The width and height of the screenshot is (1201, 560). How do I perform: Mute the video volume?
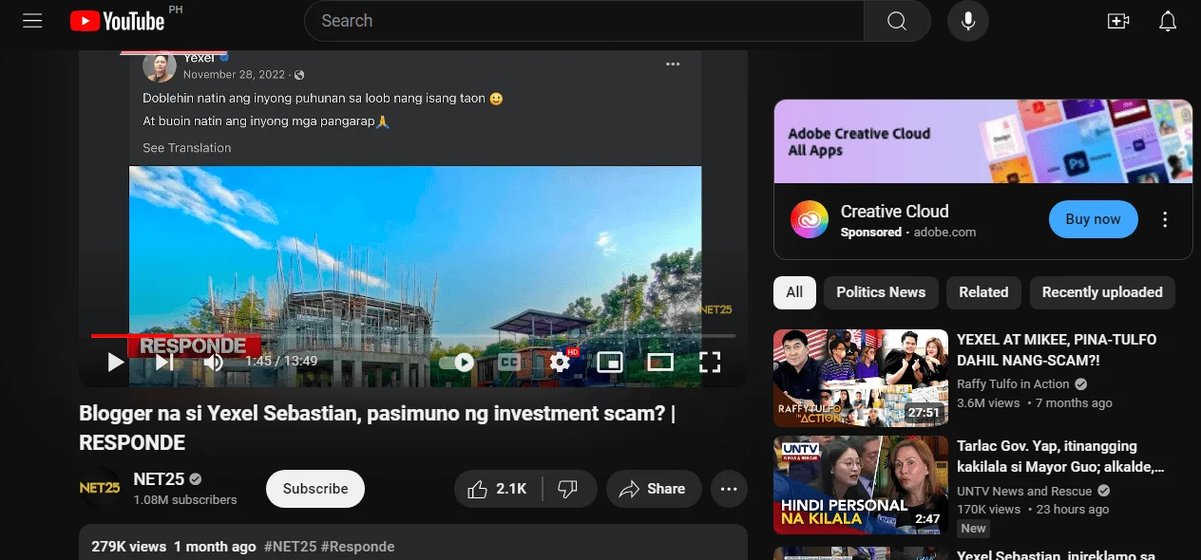tap(214, 362)
